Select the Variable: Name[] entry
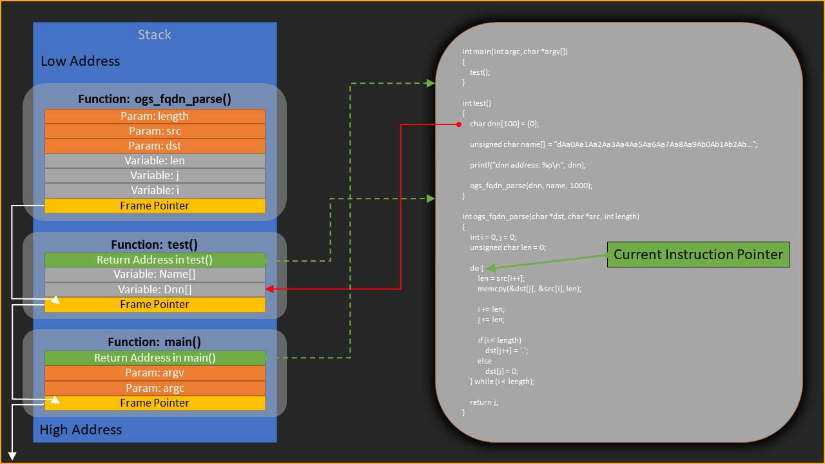 [x=155, y=275]
